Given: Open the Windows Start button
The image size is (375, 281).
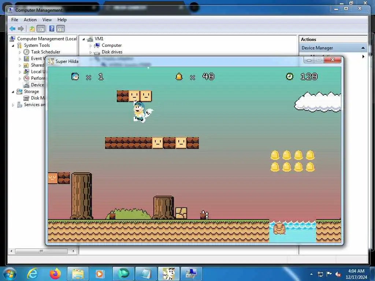Looking at the screenshot, I should click(10, 274).
